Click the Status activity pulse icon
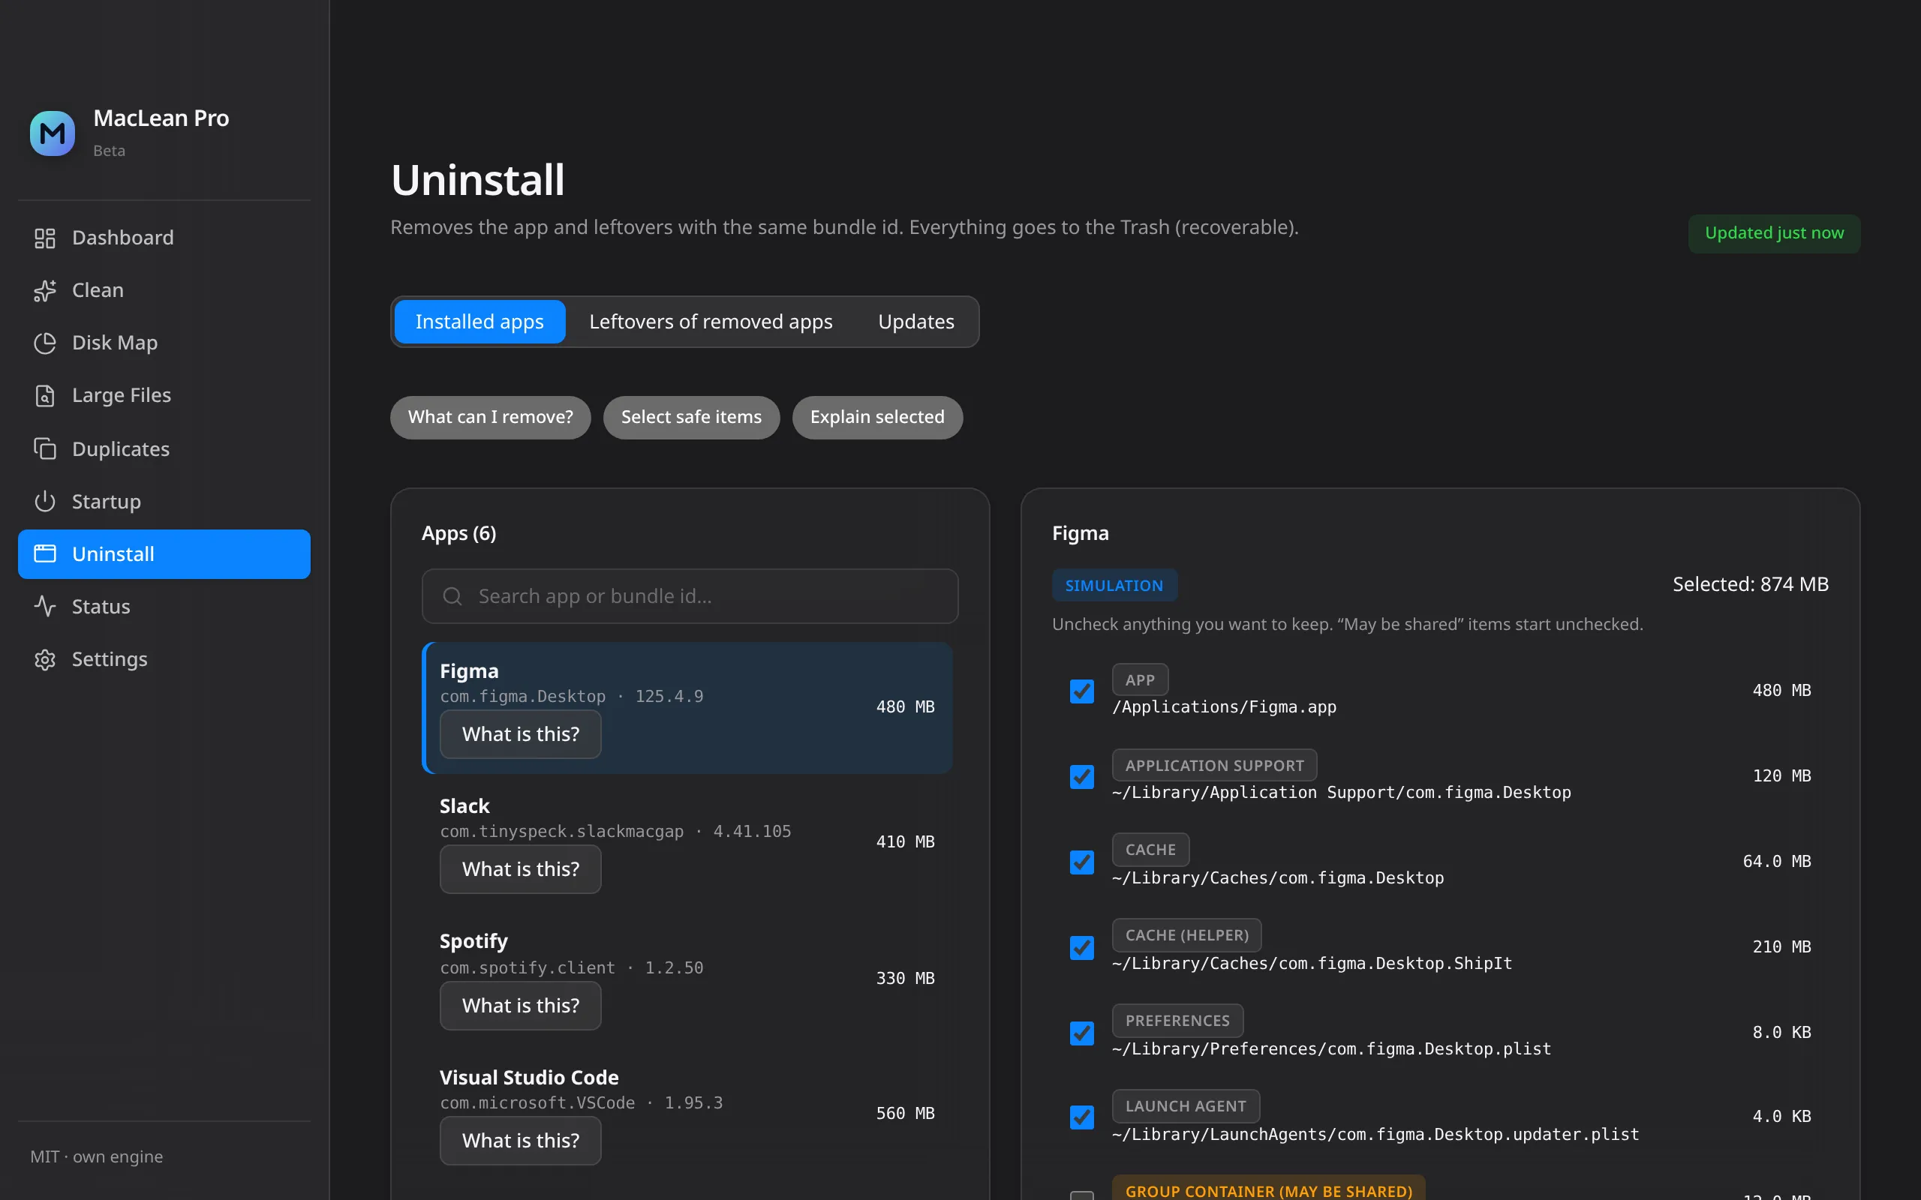 (44, 606)
